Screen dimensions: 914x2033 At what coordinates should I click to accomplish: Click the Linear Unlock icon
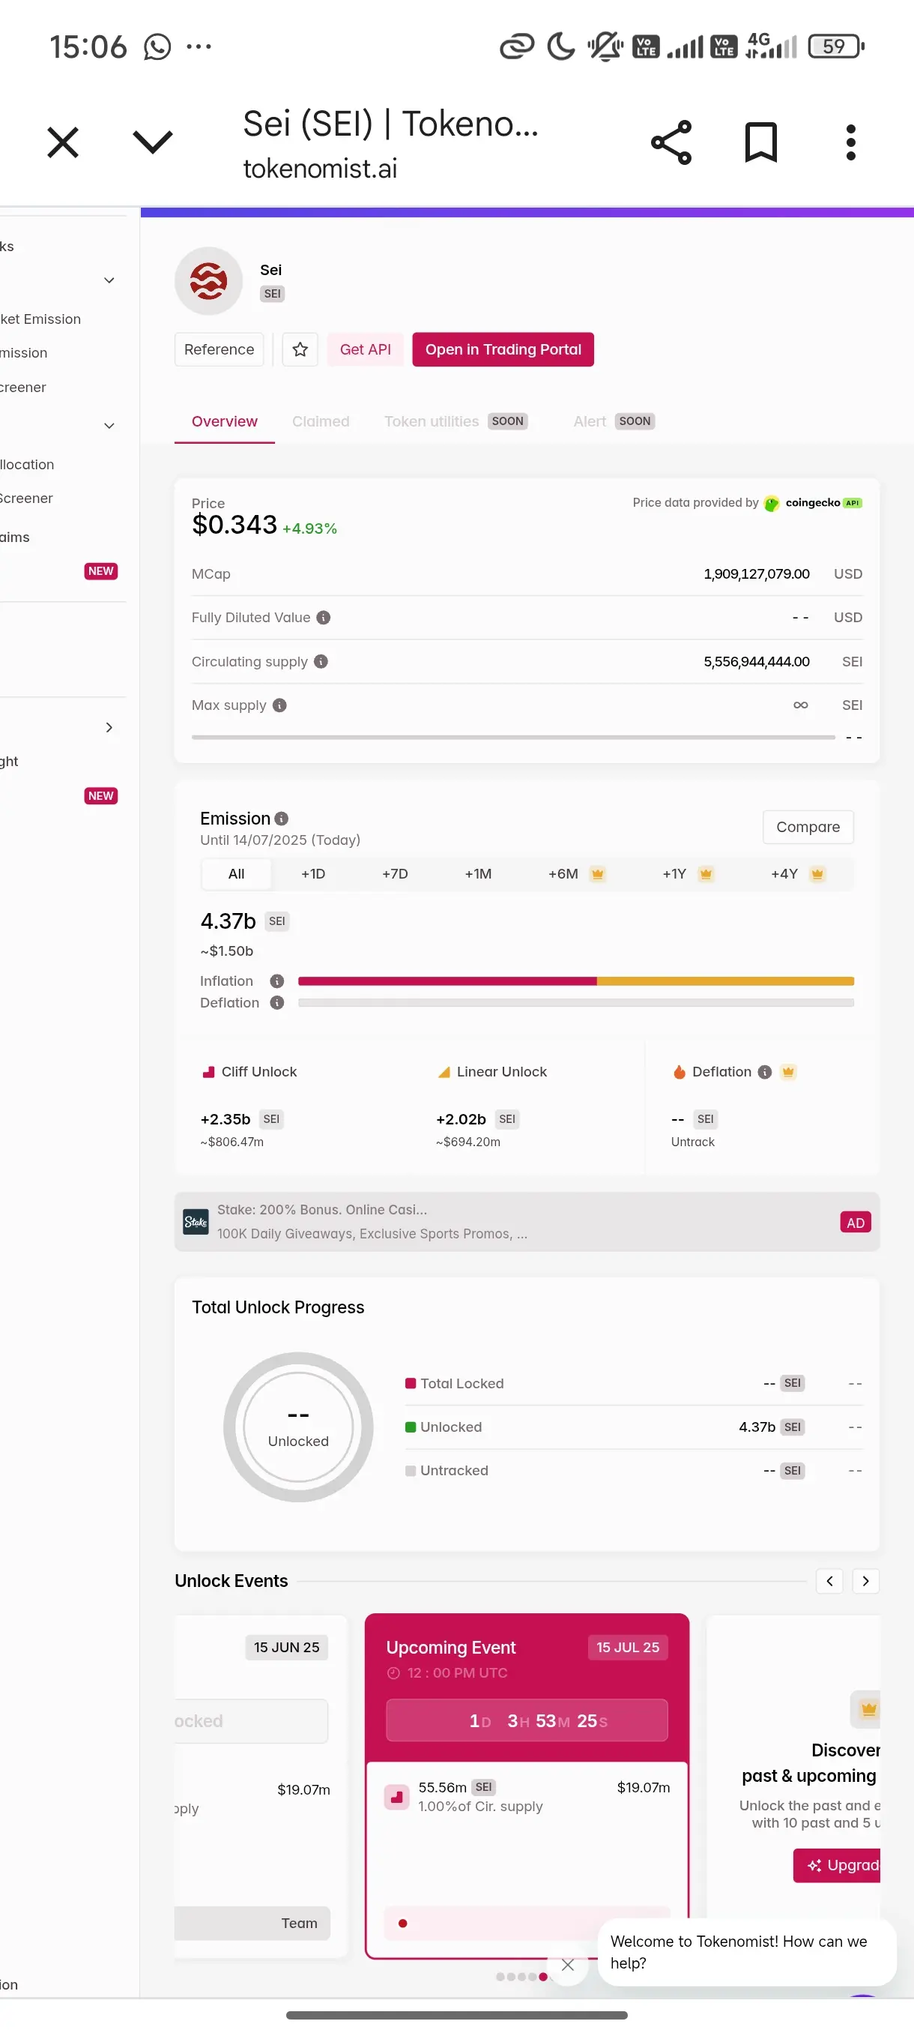[x=444, y=1073]
